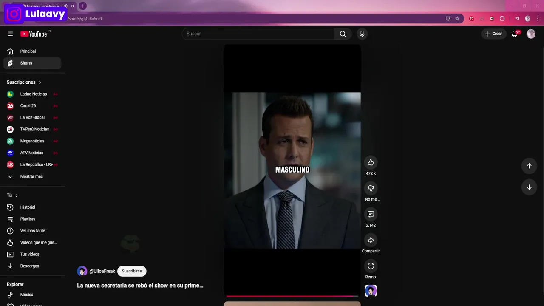
Task: Bookmark this page with the star icon
Action: 457,19
